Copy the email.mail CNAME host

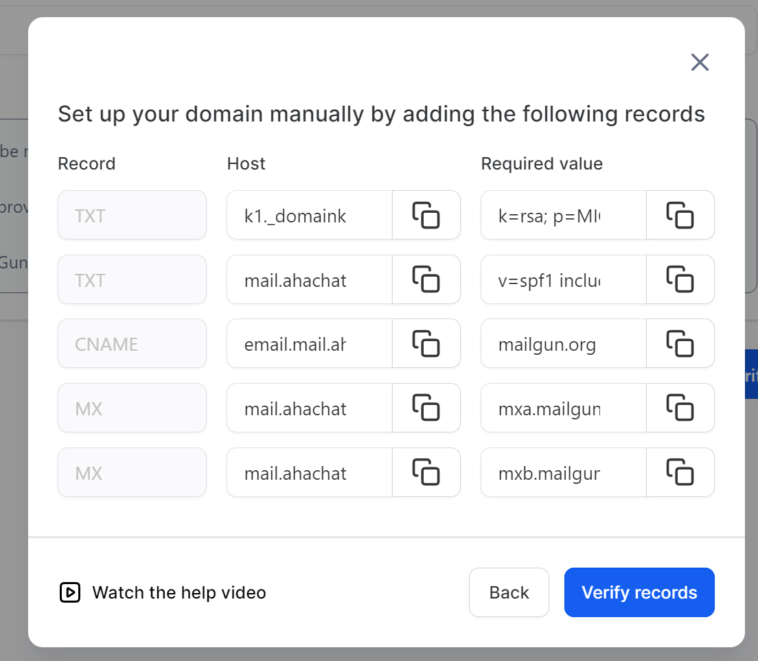(x=426, y=344)
